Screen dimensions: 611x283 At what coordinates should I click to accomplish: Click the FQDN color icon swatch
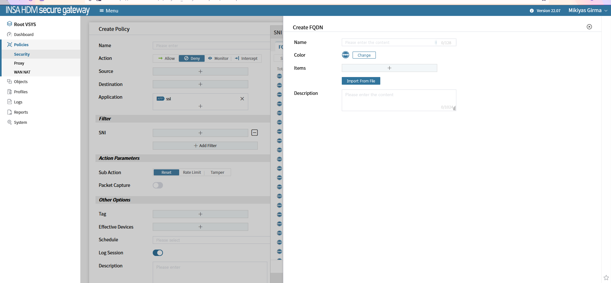point(345,55)
